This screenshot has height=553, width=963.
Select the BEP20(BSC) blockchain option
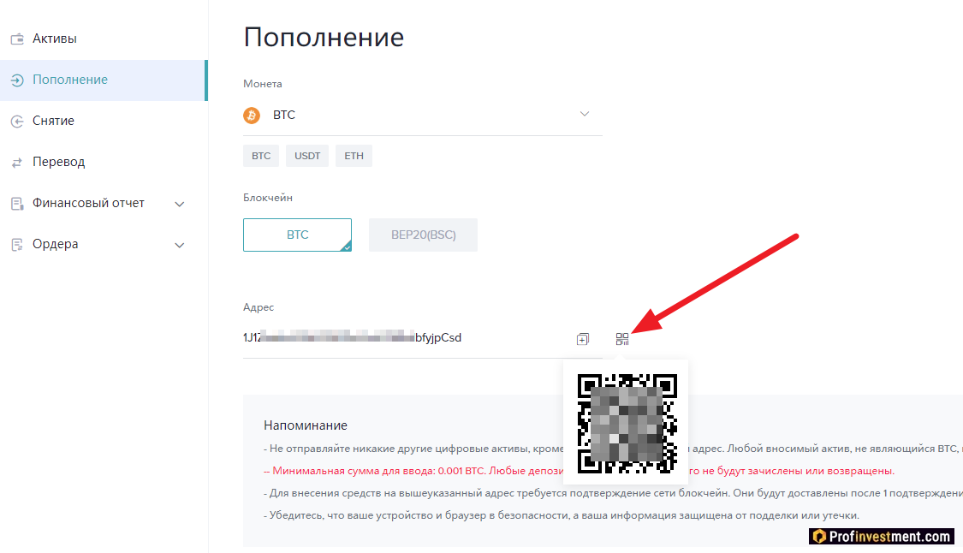coord(423,235)
